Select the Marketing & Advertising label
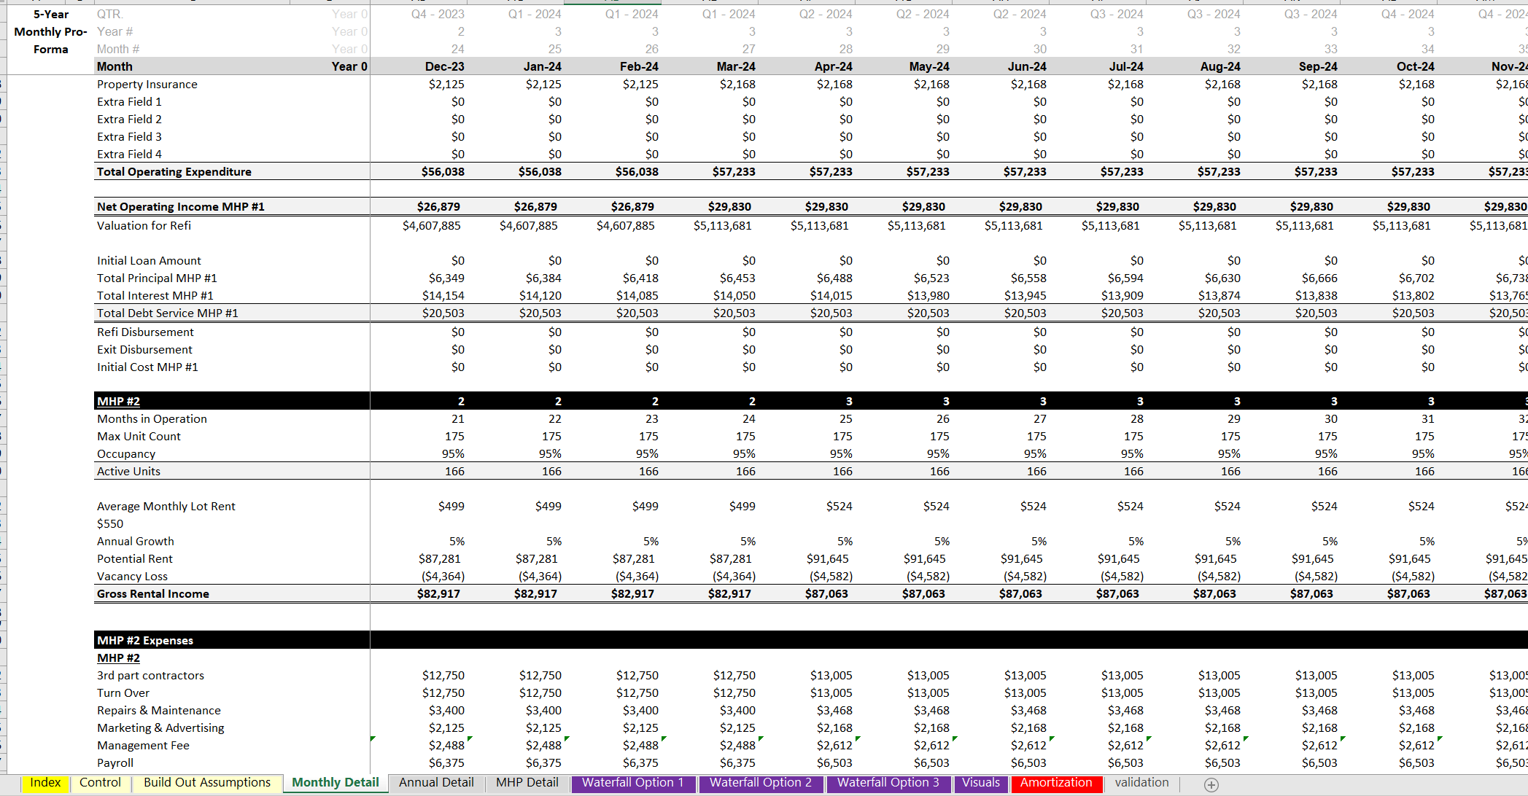This screenshot has height=796, width=1528. point(161,728)
